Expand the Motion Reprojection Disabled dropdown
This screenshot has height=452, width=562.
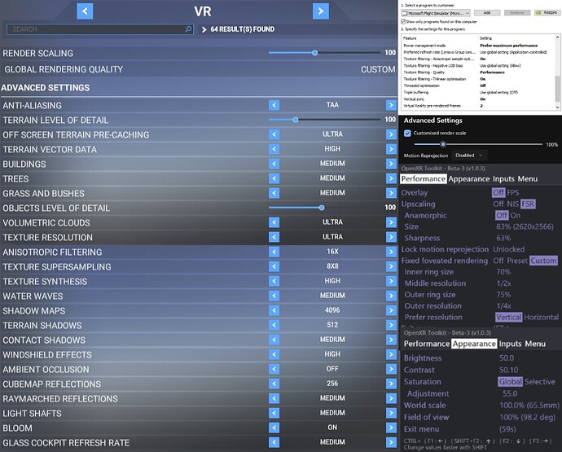coord(468,155)
